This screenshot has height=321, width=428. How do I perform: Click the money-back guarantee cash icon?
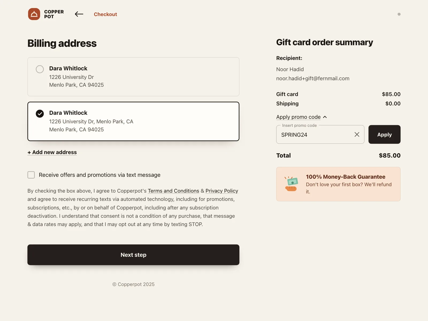291,184
